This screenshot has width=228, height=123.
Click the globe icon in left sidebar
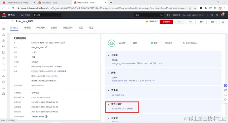pos(3,94)
